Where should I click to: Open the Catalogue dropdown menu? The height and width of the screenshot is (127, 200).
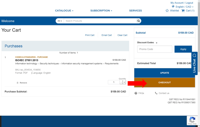[64, 11]
